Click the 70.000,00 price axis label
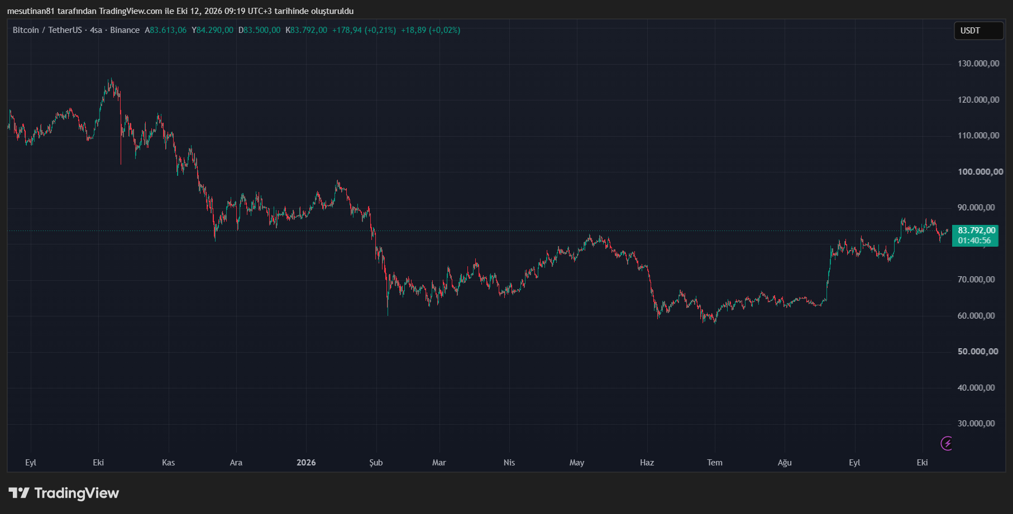The image size is (1013, 514). click(976, 280)
